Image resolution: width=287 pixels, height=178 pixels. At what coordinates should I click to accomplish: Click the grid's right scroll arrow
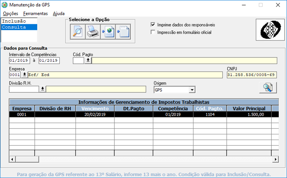[x=275, y=159]
